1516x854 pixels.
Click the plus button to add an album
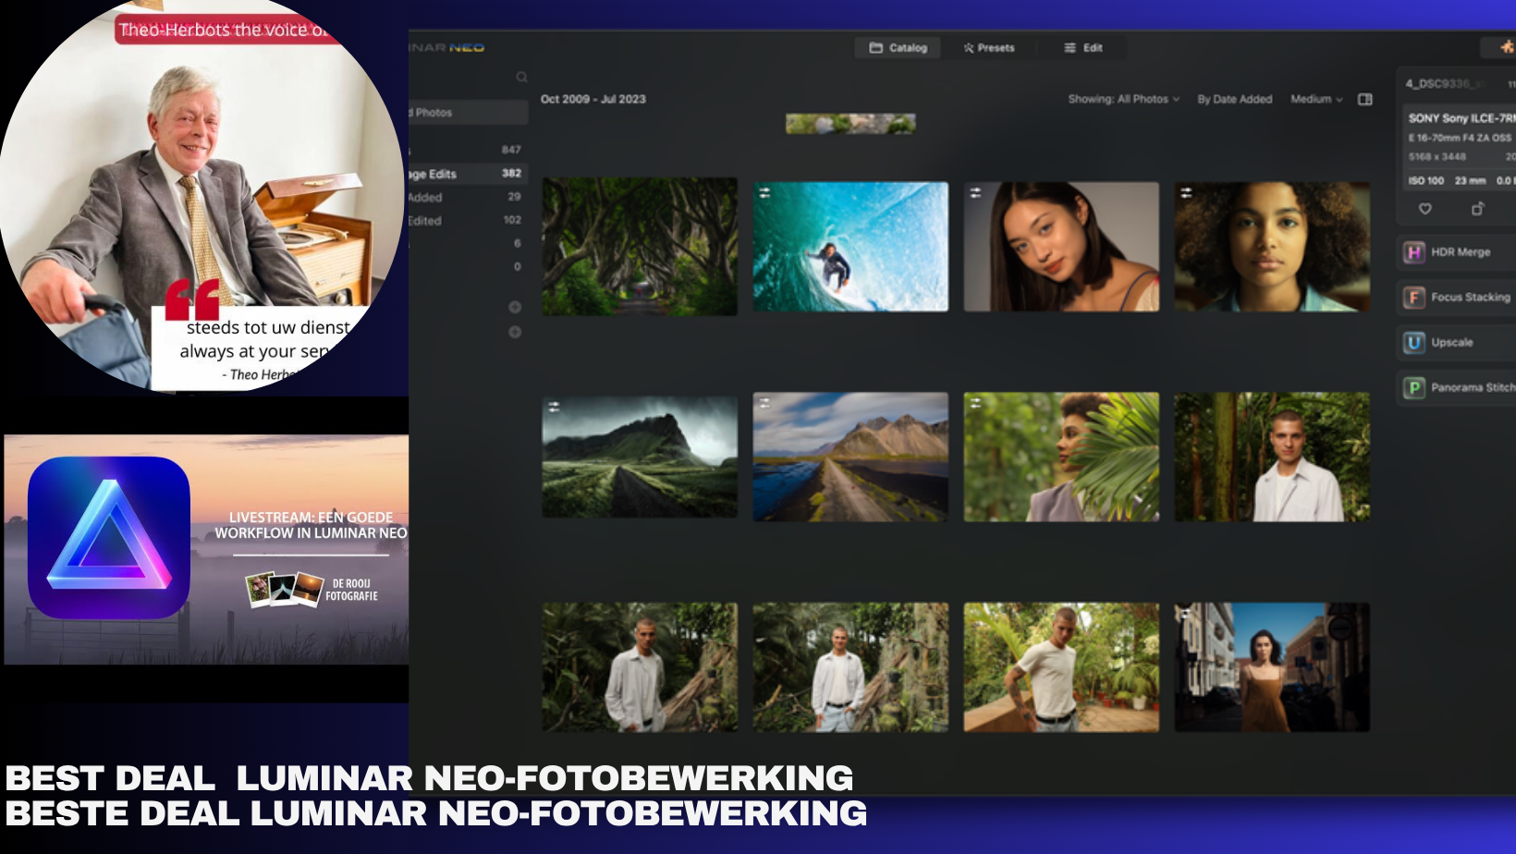click(x=515, y=305)
